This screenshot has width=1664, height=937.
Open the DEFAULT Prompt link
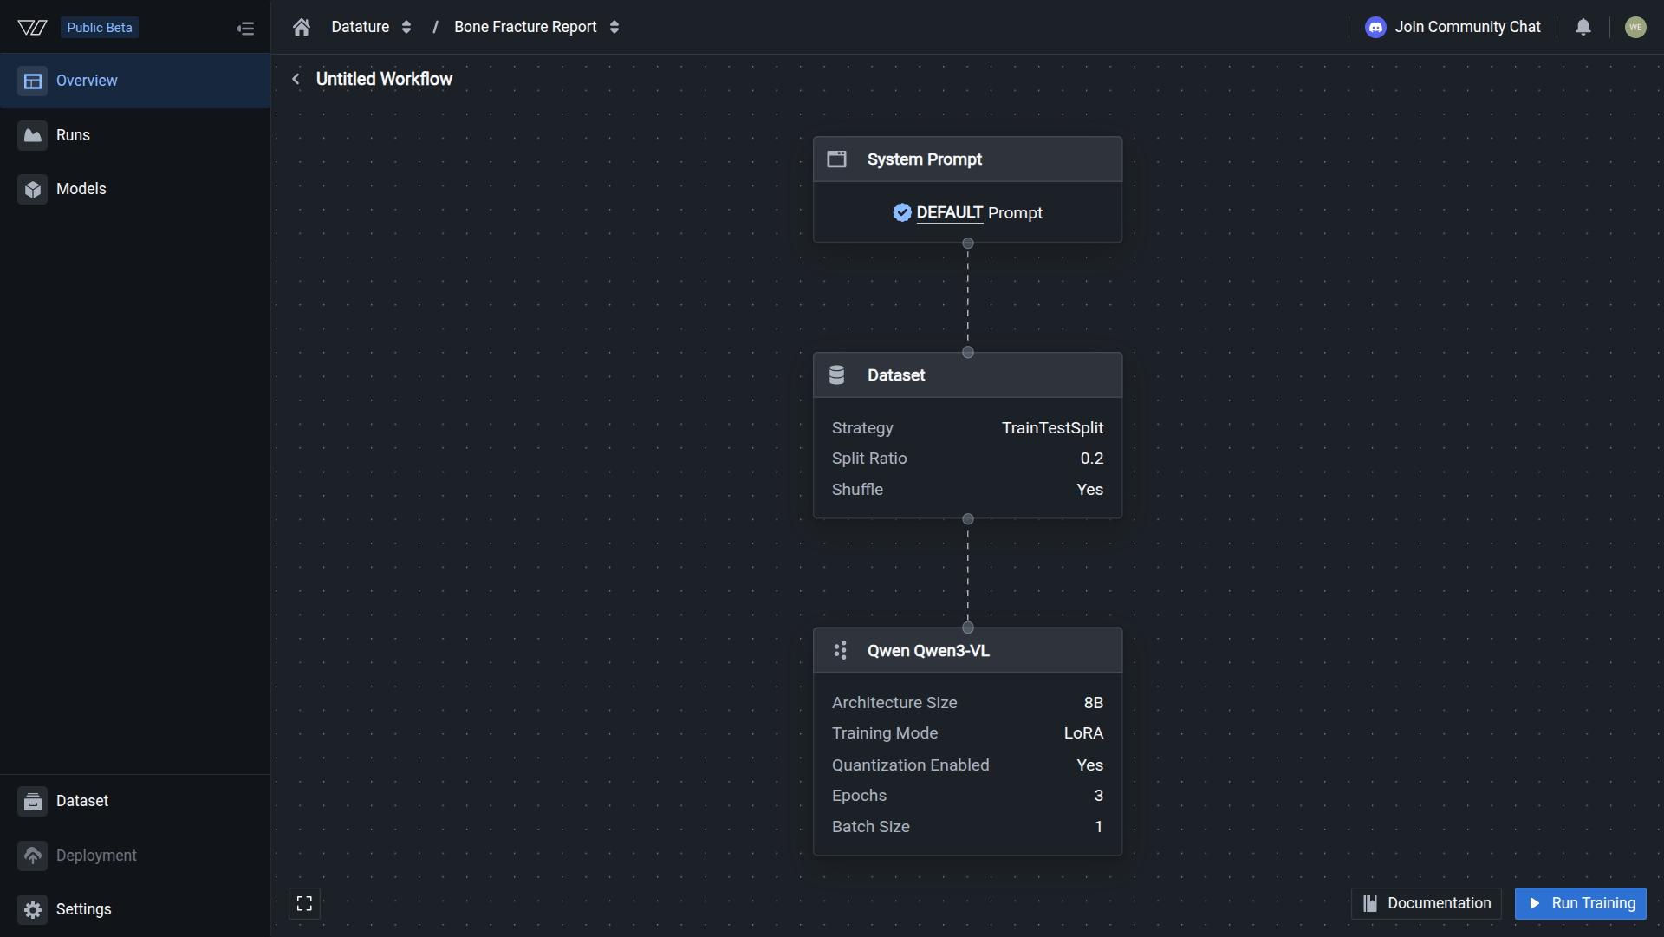(950, 213)
